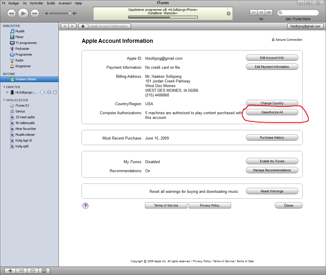The image size is (326, 275).
Task: Select iTunes Store in the sidebar
Action: point(29,79)
